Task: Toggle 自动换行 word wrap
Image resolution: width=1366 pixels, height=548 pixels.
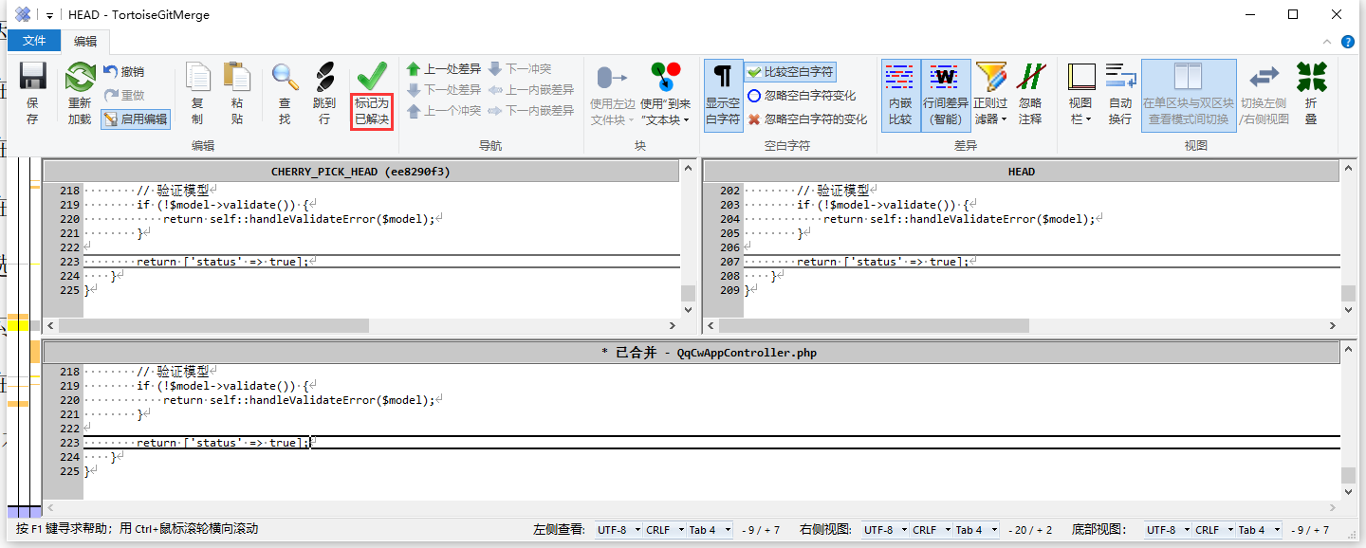Action: coord(1120,94)
